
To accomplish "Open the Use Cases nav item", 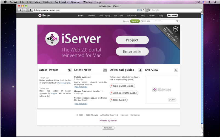I will (119, 16).
